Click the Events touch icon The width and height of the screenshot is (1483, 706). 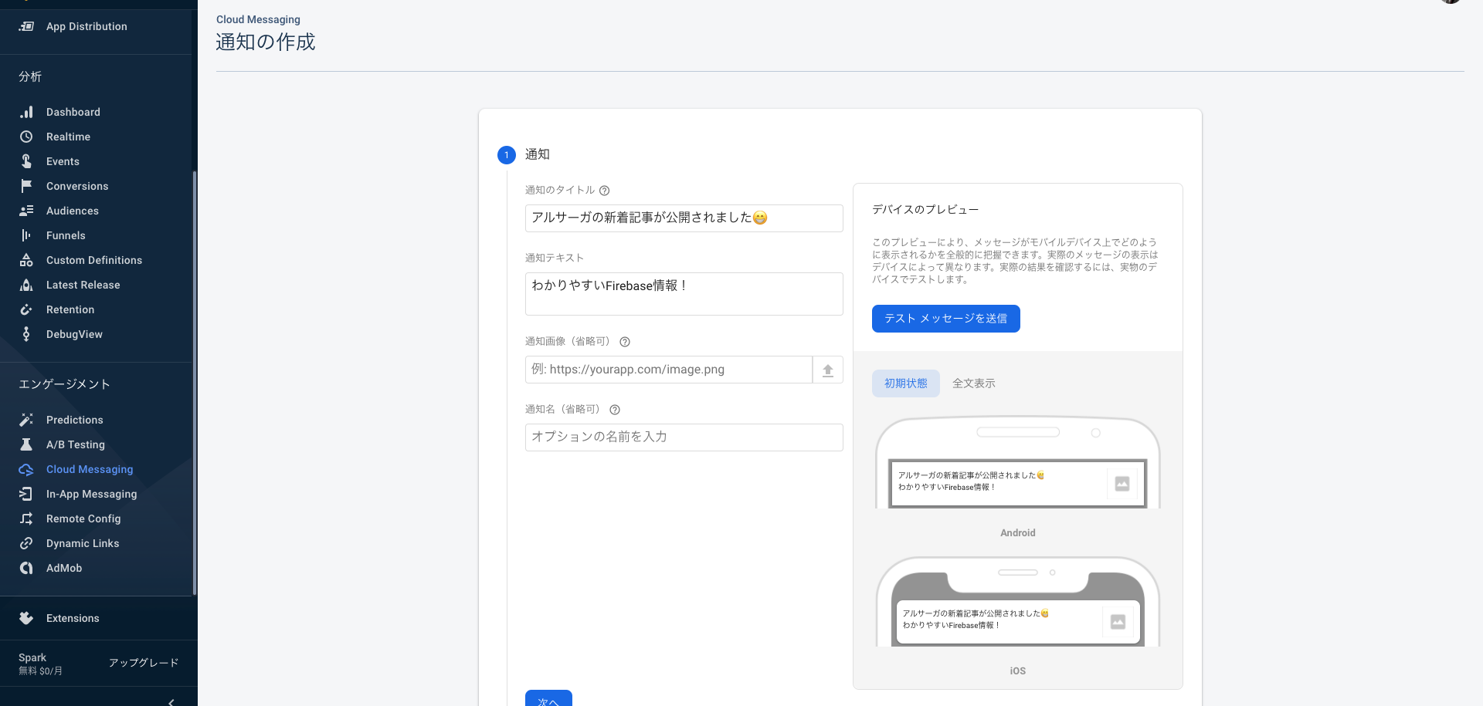click(x=26, y=161)
